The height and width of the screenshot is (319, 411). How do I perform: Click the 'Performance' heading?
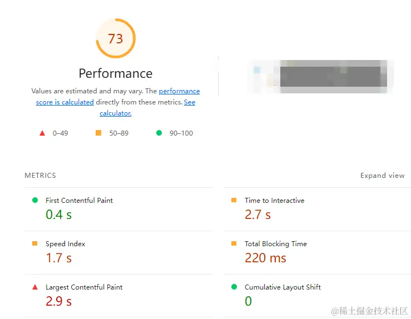[116, 73]
